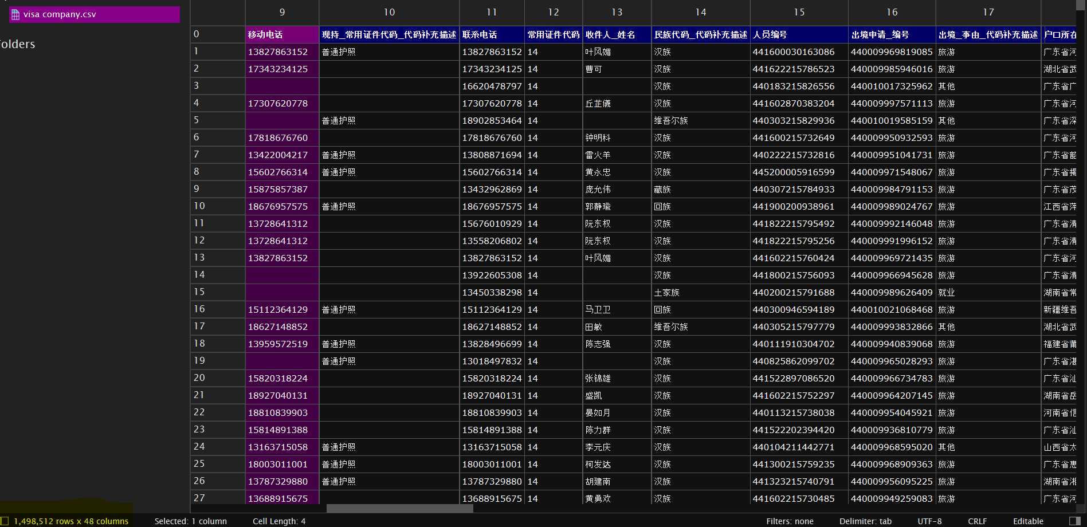This screenshot has width=1087, height=527.
Task: Click Delimiter: tab in status bar
Action: [865, 521]
